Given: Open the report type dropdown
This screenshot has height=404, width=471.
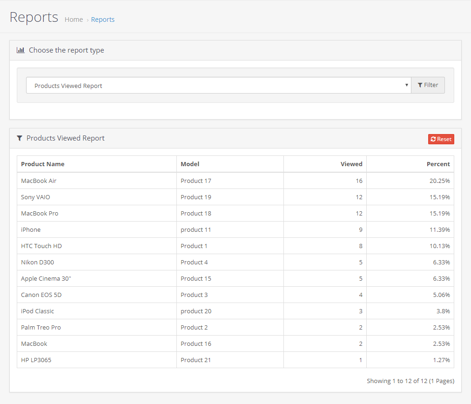Looking at the screenshot, I should [x=219, y=85].
